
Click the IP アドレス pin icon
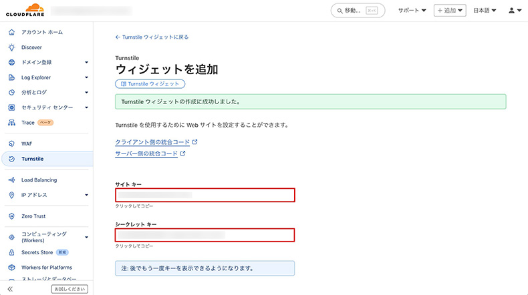click(11, 195)
